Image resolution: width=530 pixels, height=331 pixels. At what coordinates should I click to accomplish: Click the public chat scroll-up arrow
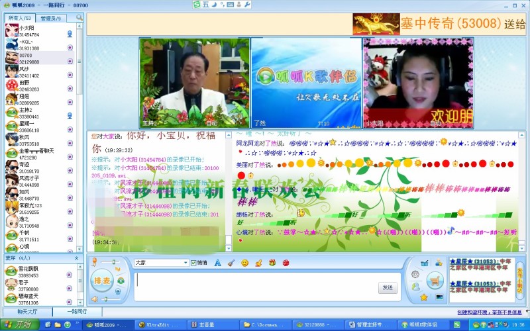(x=522, y=135)
